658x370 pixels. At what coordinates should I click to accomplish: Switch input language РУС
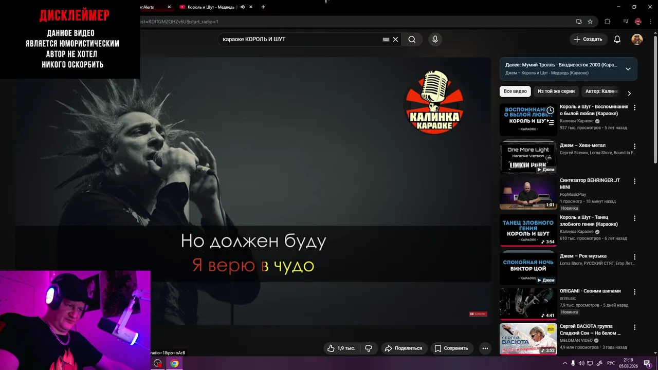[x=611, y=363]
